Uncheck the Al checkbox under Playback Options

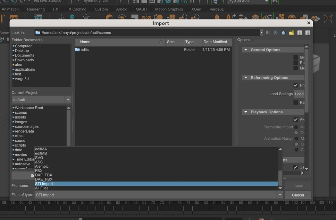pyautogui.click(x=296, y=120)
